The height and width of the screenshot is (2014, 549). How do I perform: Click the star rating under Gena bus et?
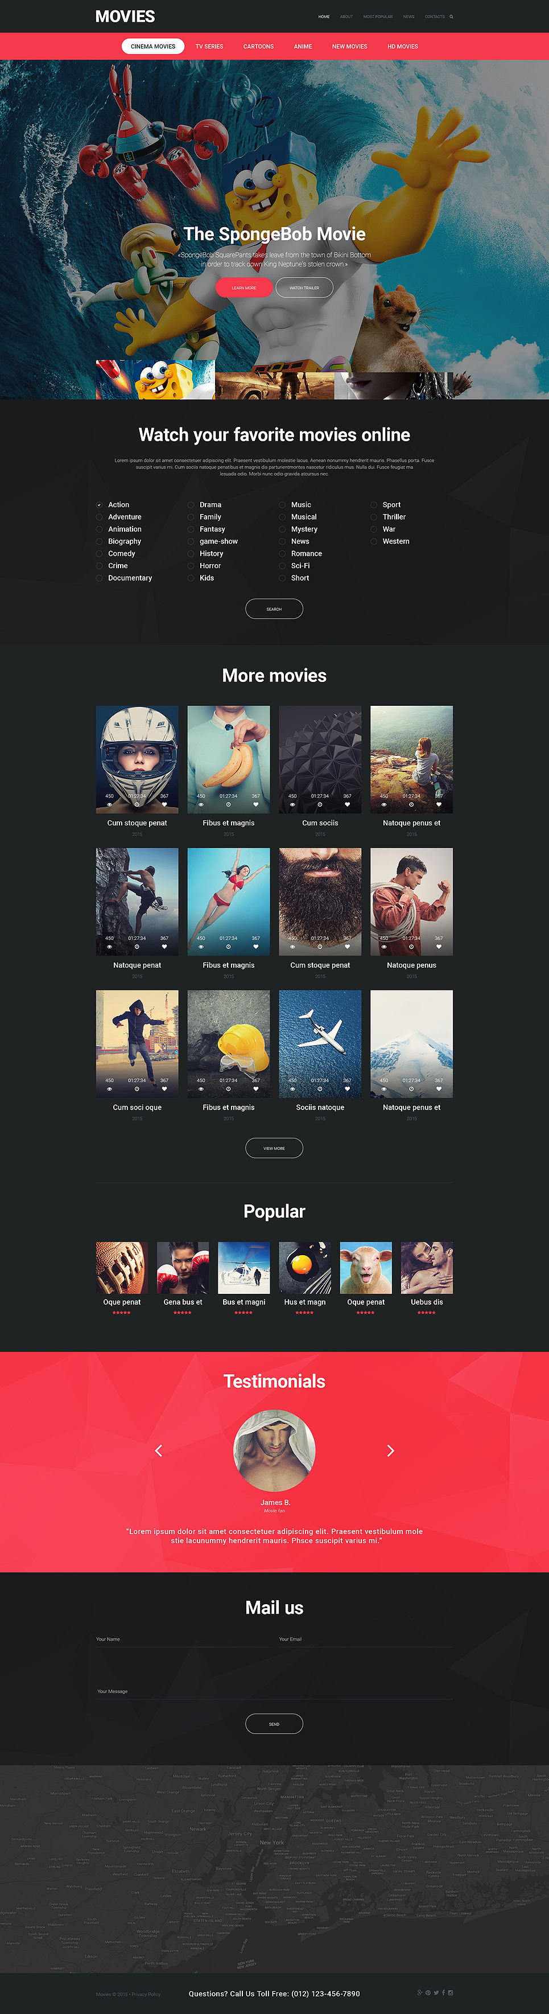point(183,1313)
